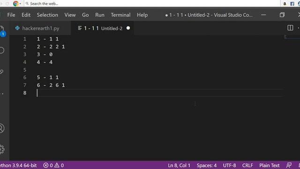This screenshot has width=300, height=169.
Task: Select the Python 3.9.4 64-bit interpreter
Action: click(18, 165)
